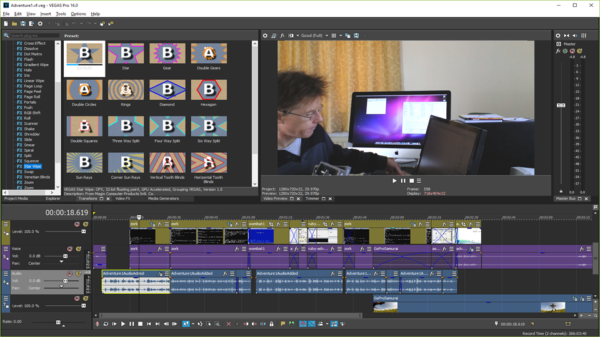Open the Good (Full) preview quality dropdown
Screen dimensions: 600x337
point(326,36)
